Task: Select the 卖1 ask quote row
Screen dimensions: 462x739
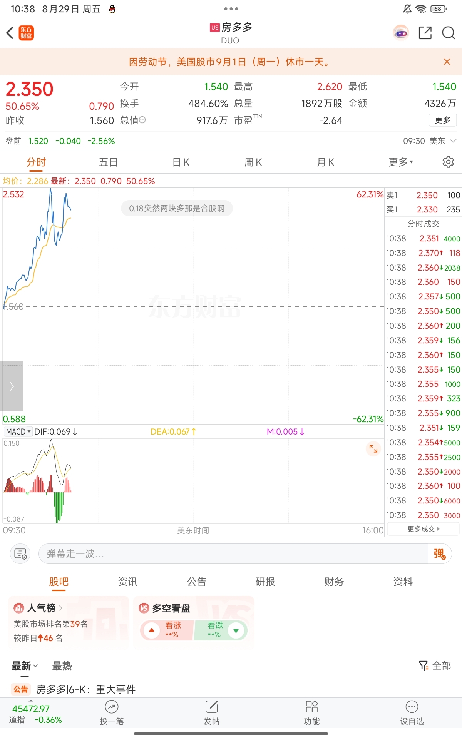Action: 423,195
